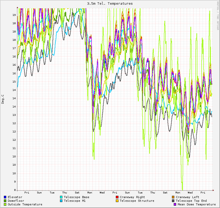
Task: Click the red Craneway Right legend swatch
Action: (117, 197)
